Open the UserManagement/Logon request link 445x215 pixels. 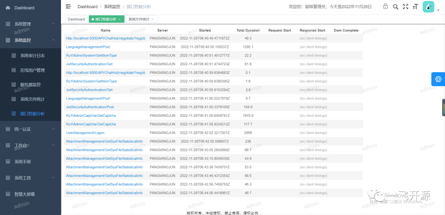click(85, 133)
